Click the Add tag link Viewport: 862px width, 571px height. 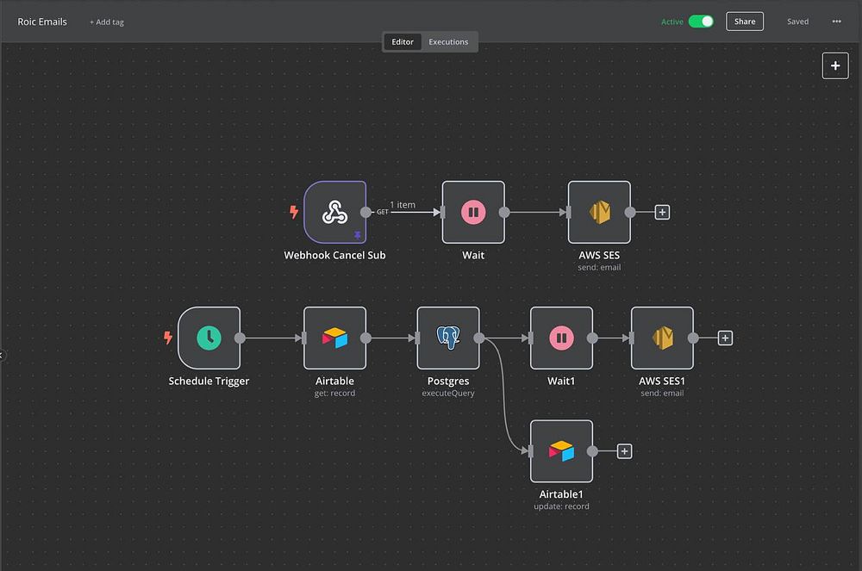pyautogui.click(x=107, y=22)
